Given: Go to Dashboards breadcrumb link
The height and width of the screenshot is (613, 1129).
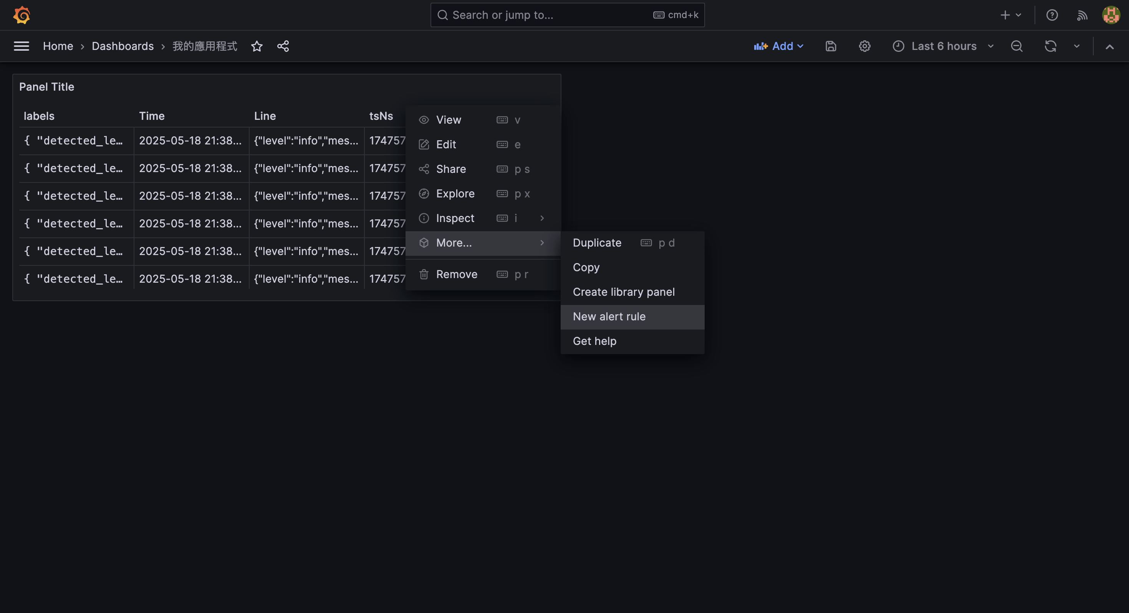Looking at the screenshot, I should coord(123,46).
